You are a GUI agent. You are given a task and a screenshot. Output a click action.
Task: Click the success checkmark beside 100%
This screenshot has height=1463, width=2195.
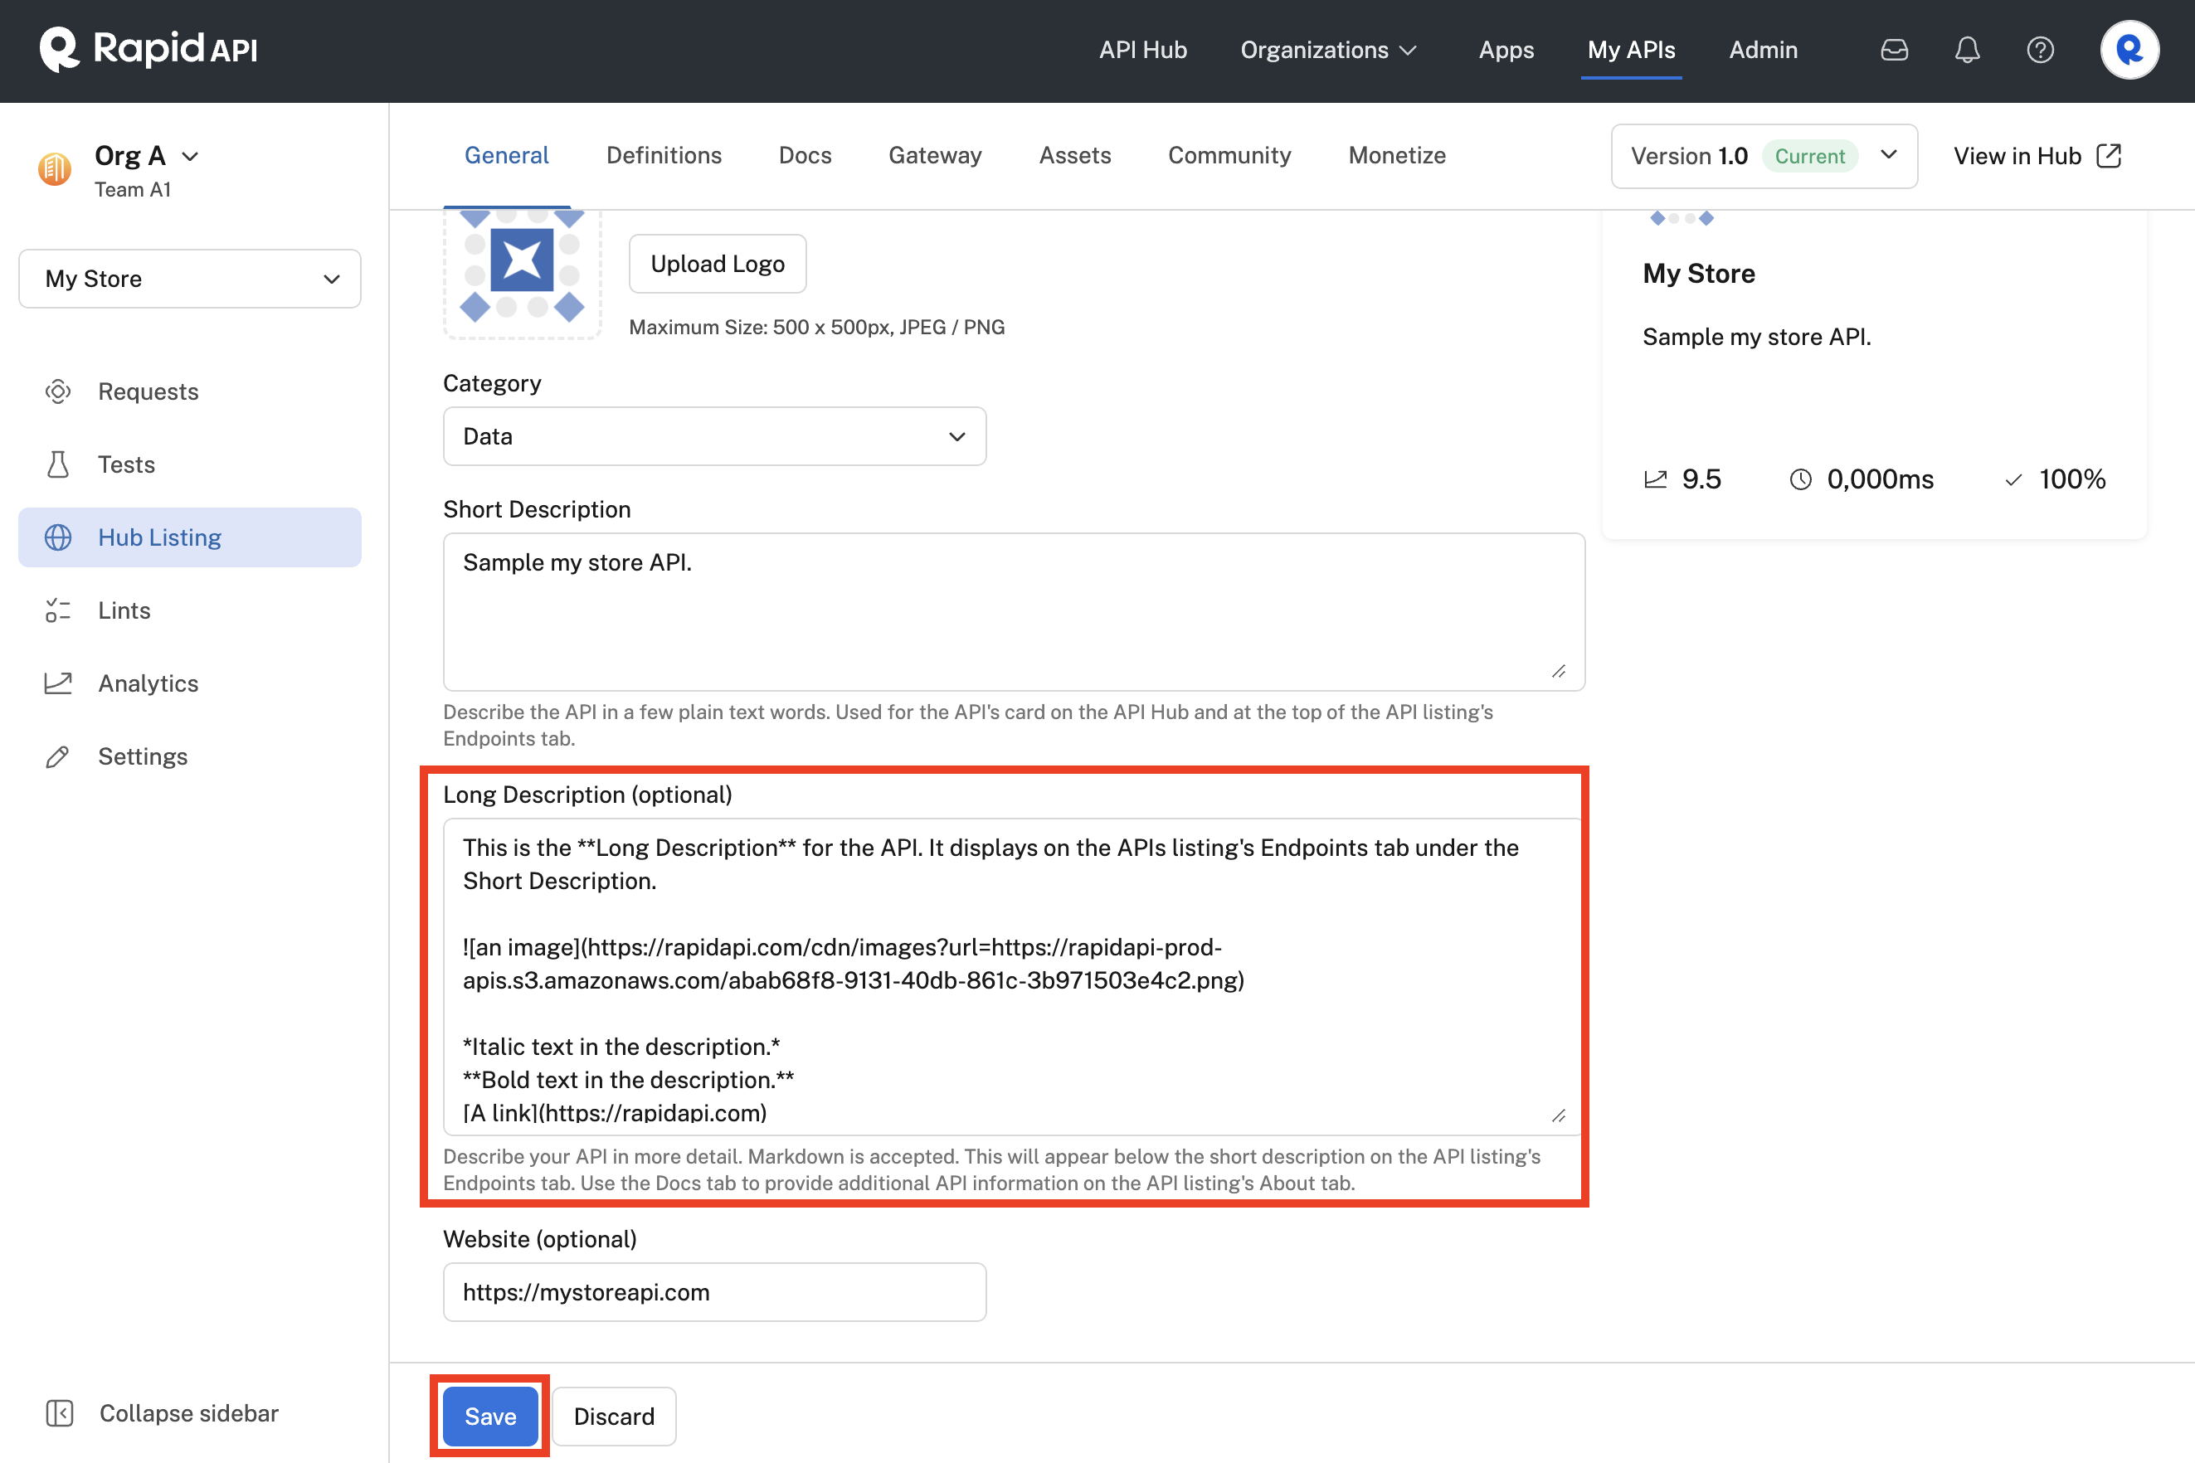[x=2013, y=479]
